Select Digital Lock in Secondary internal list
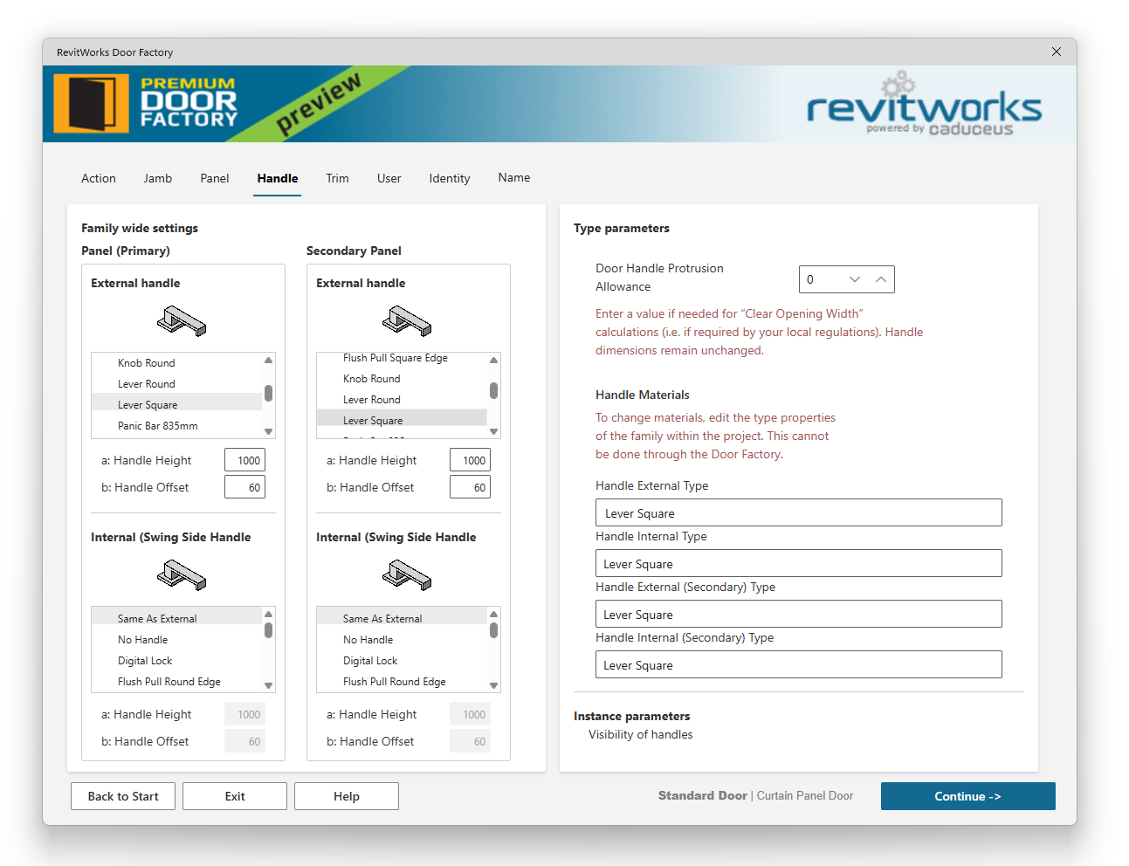Viewport: 1129px width, 866px height. coord(370,661)
